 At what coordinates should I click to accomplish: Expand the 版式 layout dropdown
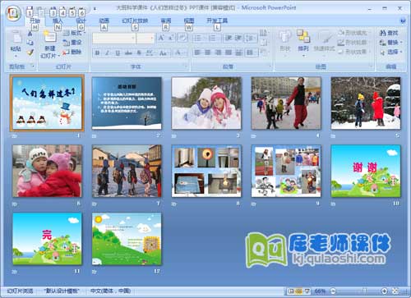[74, 33]
